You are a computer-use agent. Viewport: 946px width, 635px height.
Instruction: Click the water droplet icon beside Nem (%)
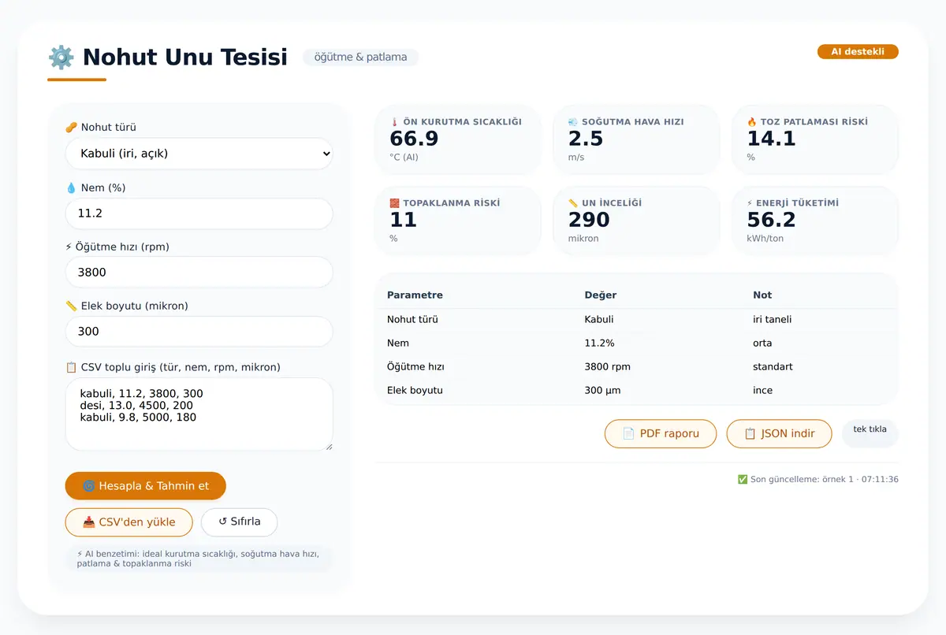71,188
